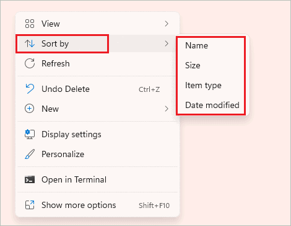Viewport: 291px width, 226px height.
Task: Choose Refresh from the context menu
Action: [x=97, y=63]
